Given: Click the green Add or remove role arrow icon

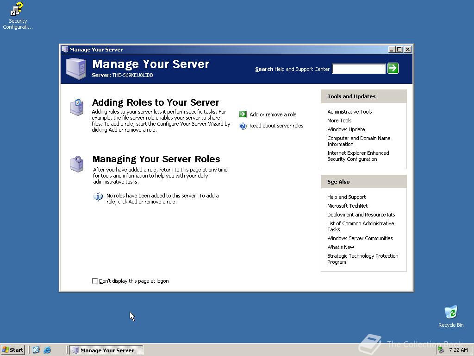Looking at the screenshot, I should click(243, 114).
